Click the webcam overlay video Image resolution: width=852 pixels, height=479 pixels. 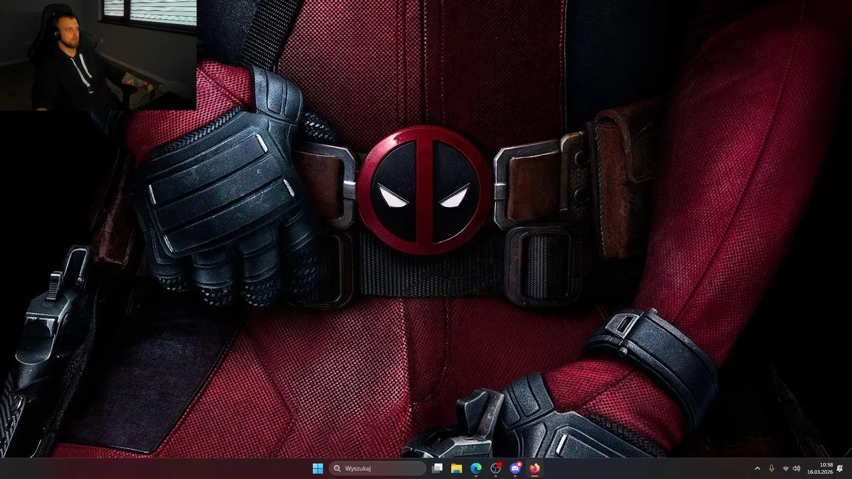(99, 55)
